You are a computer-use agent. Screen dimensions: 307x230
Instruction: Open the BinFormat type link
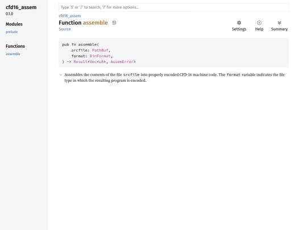pos(100,56)
